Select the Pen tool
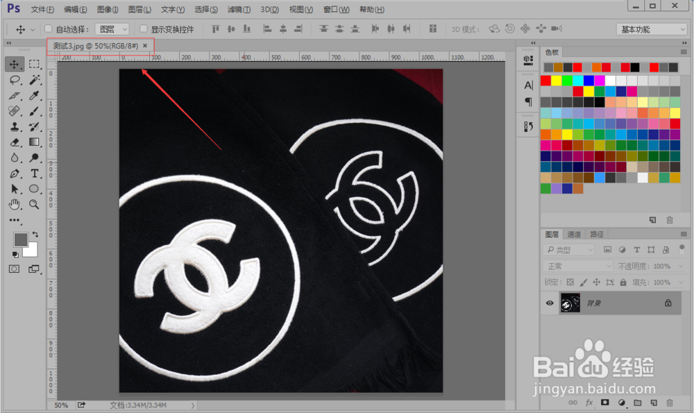The width and height of the screenshot is (694, 413). tap(15, 174)
